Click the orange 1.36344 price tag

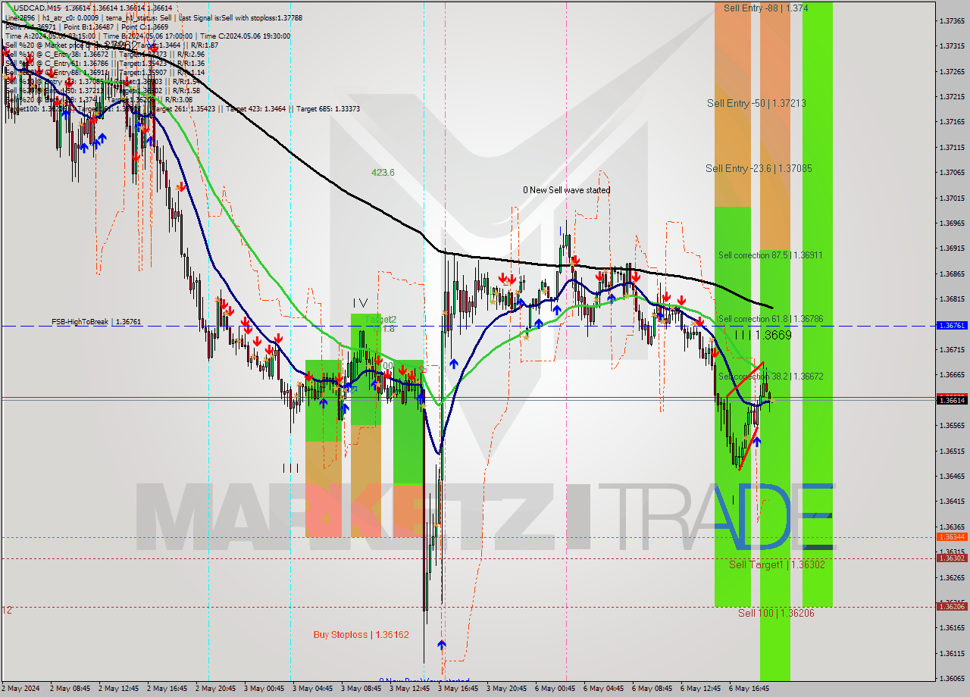click(952, 536)
